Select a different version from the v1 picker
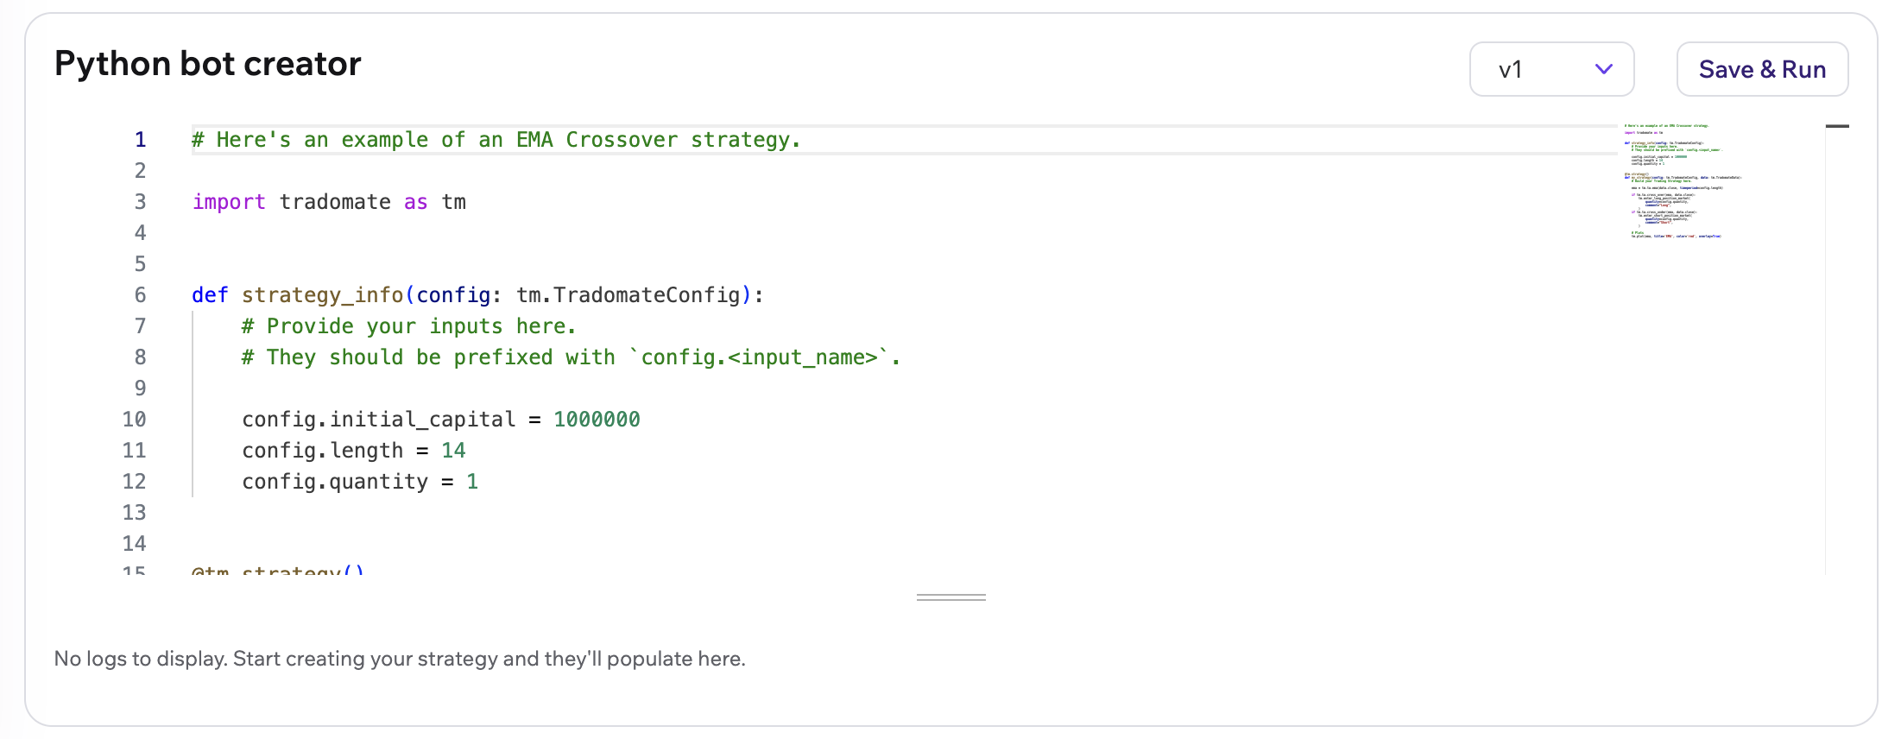 click(x=1550, y=69)
